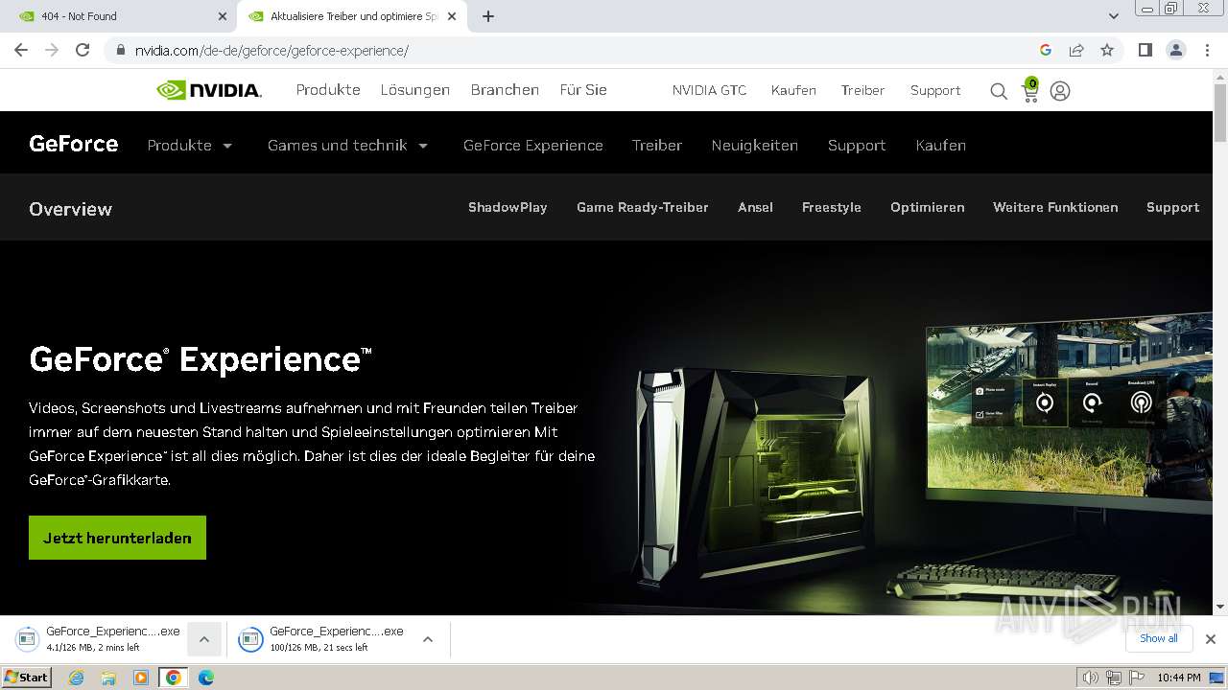Click Show all downloads
The width and height of the screenshot is (1228, 690).
[x=1159, y=638]
